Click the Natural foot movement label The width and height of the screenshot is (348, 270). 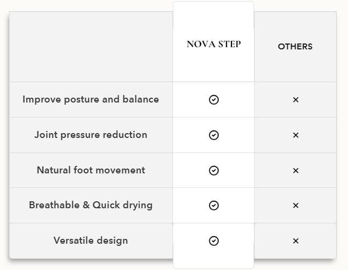91,170
